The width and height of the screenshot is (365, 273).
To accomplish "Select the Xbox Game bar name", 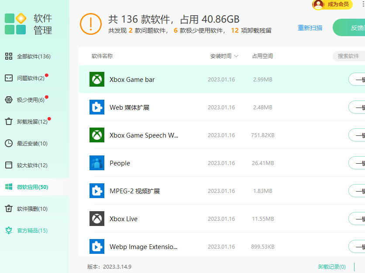I will click(x=132, y=80).
